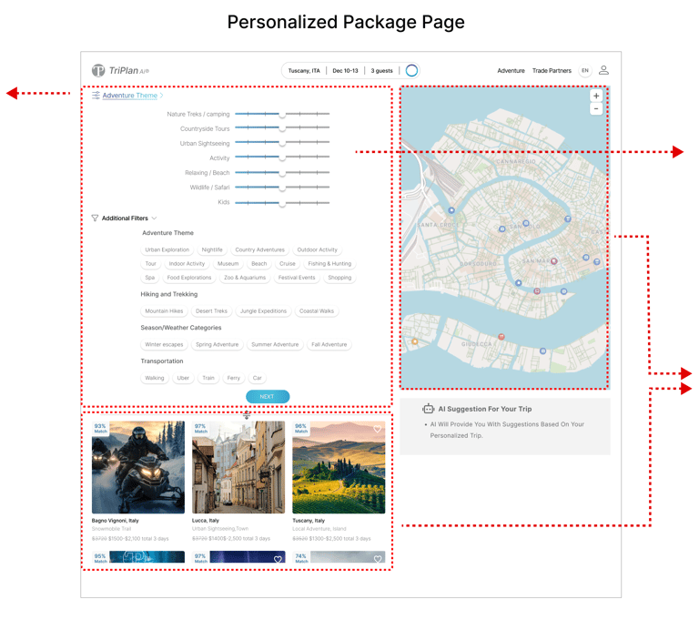Viewport: 699px width, 620px height.
Task: Switch language with EN button
Action: tap(585, 70)
